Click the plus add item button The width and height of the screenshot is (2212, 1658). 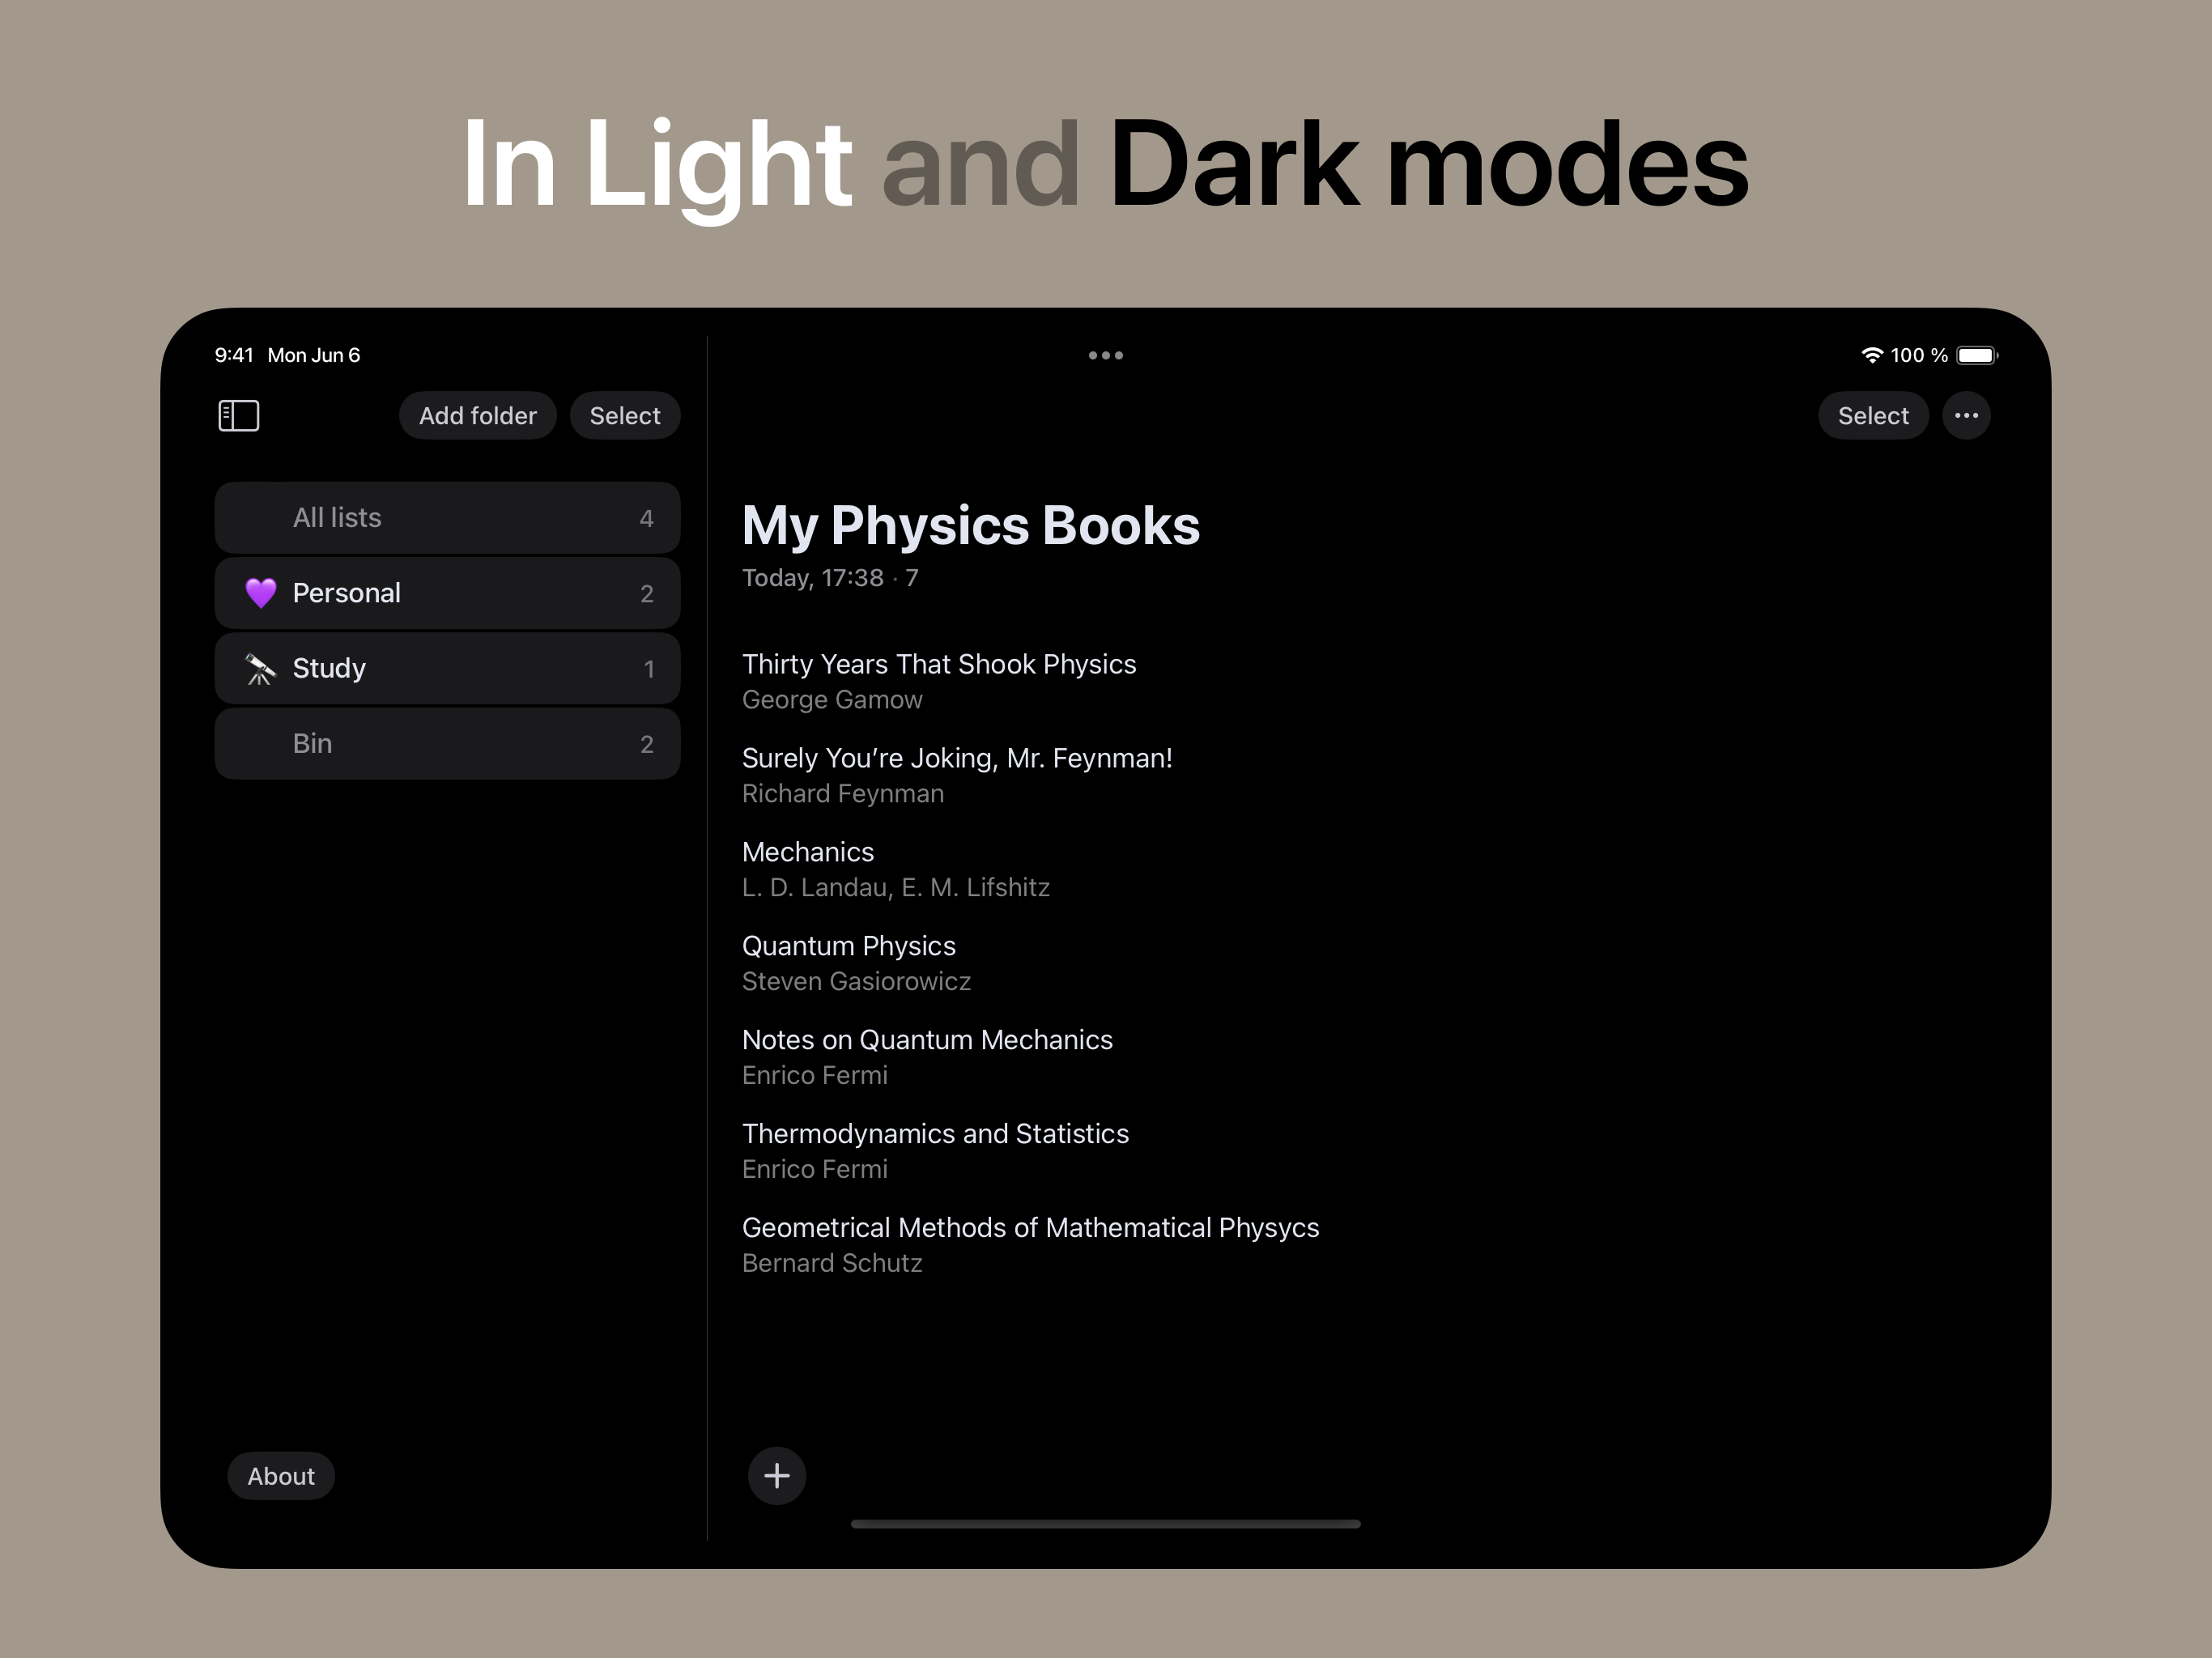point(777,1475)
